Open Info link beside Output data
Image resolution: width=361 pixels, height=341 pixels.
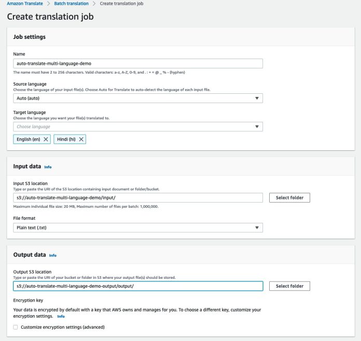pyautogui.click(x=53, y=255)
